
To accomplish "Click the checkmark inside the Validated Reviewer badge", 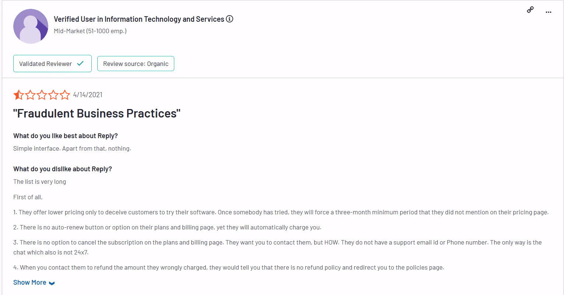I will coord(80,63).
